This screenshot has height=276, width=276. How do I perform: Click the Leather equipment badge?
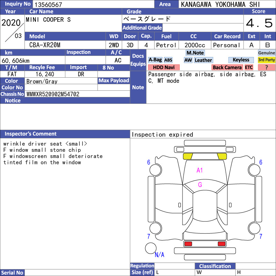[203, 60]
